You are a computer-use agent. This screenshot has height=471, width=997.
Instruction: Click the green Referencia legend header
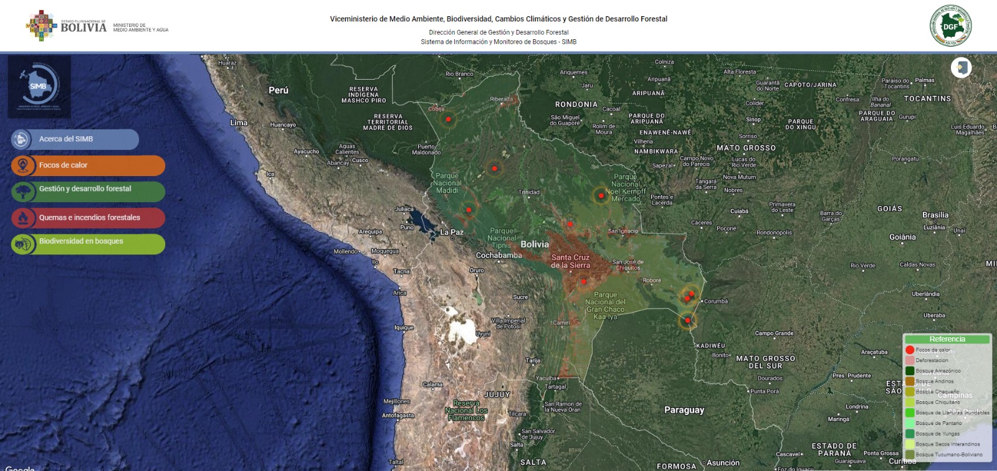click(947, 339)
